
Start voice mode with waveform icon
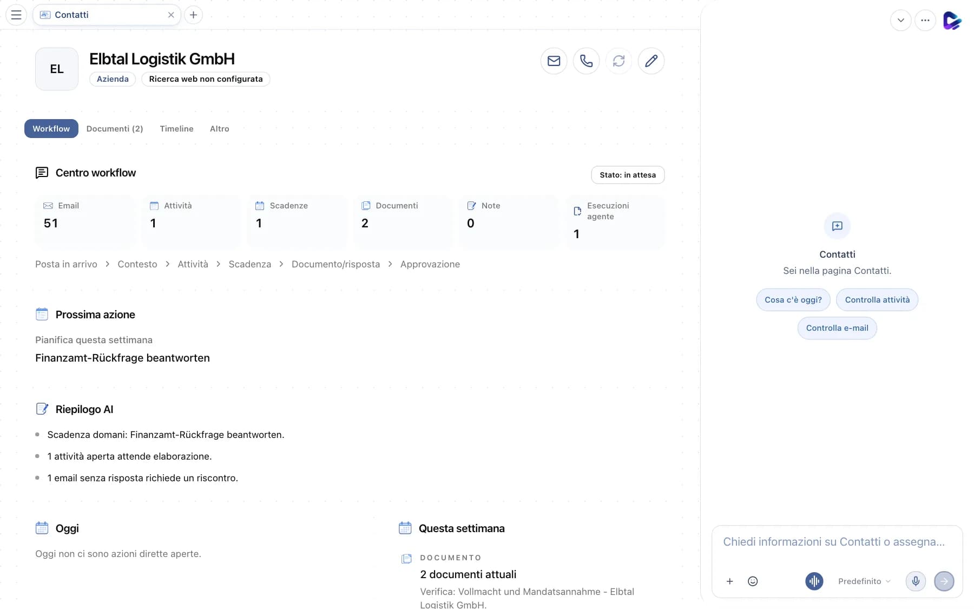click(x=814, y=581)
